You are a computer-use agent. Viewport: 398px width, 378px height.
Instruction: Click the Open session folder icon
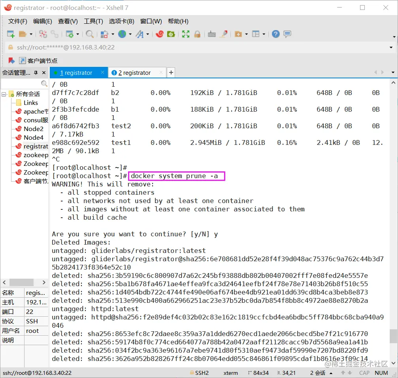pos(23,34)
